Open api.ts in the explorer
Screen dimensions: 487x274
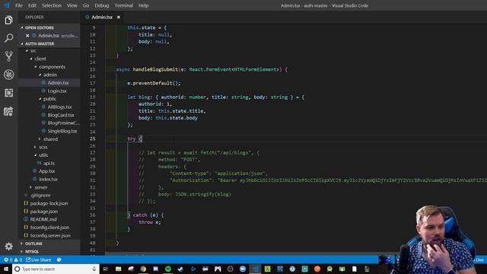(x=49, y=163)
